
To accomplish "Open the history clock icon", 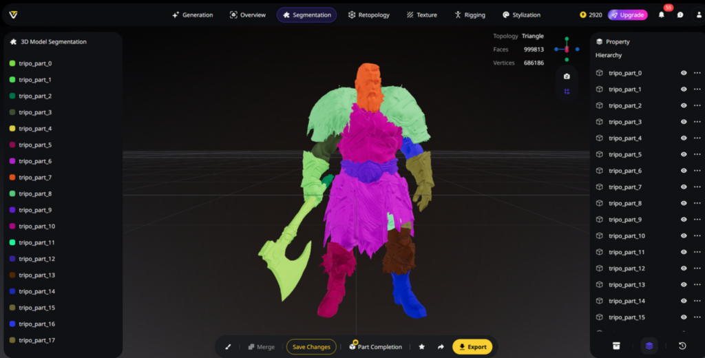I will coord(682,346).
